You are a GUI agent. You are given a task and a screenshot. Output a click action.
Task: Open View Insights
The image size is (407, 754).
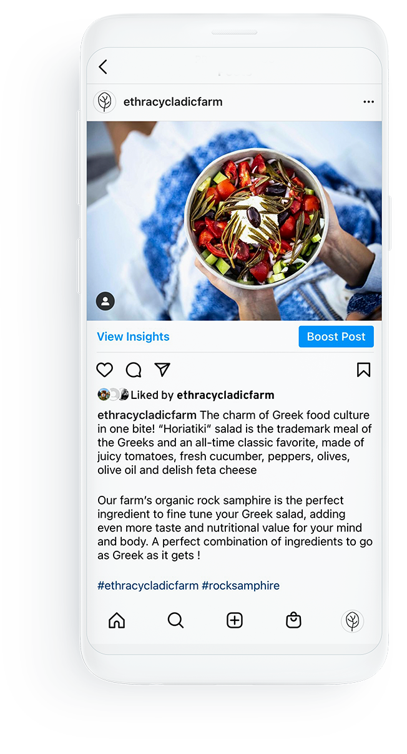(133, 336)
